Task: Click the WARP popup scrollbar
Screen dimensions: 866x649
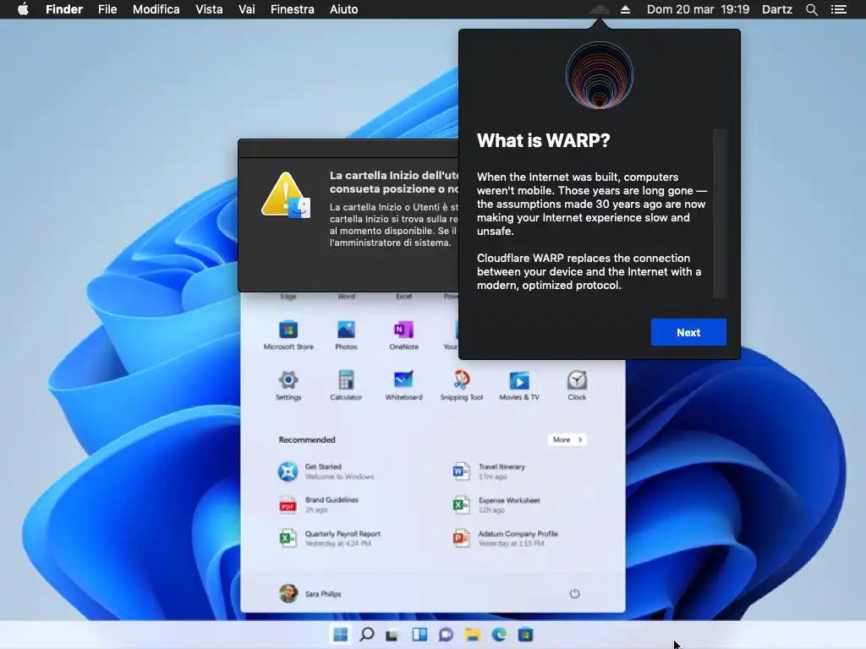Action: [720, 214]
